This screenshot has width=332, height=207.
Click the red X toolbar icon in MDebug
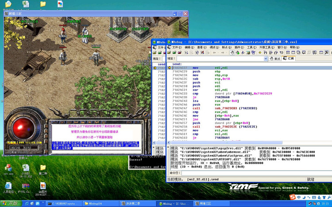point(202,53)
